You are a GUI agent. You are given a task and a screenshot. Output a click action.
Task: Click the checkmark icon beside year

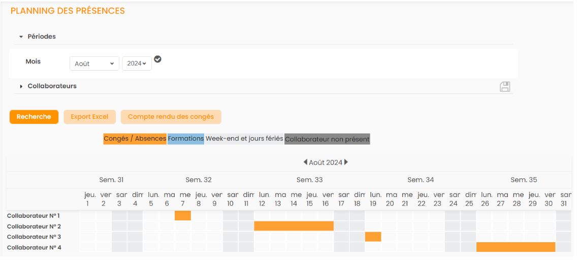point(157,59)
